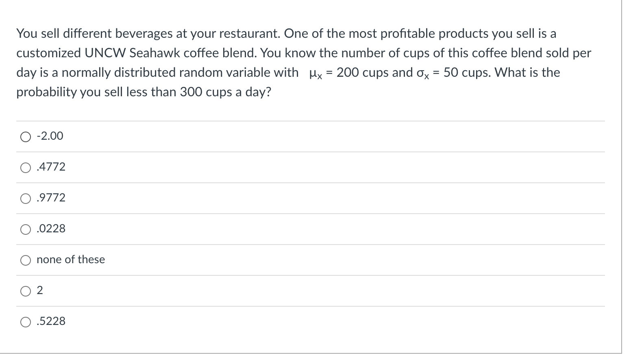Click the .5228 answer label text
Viewport: 631px width, 355px height.
pos(51,321)
